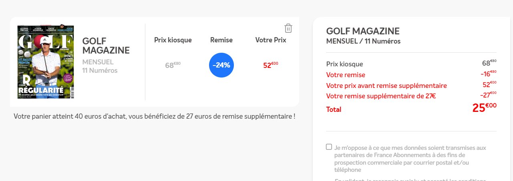
Task: Click the grey '11 Numéros' text under MENSUEL
Action: pyautogui.click(x=100, y=71)
